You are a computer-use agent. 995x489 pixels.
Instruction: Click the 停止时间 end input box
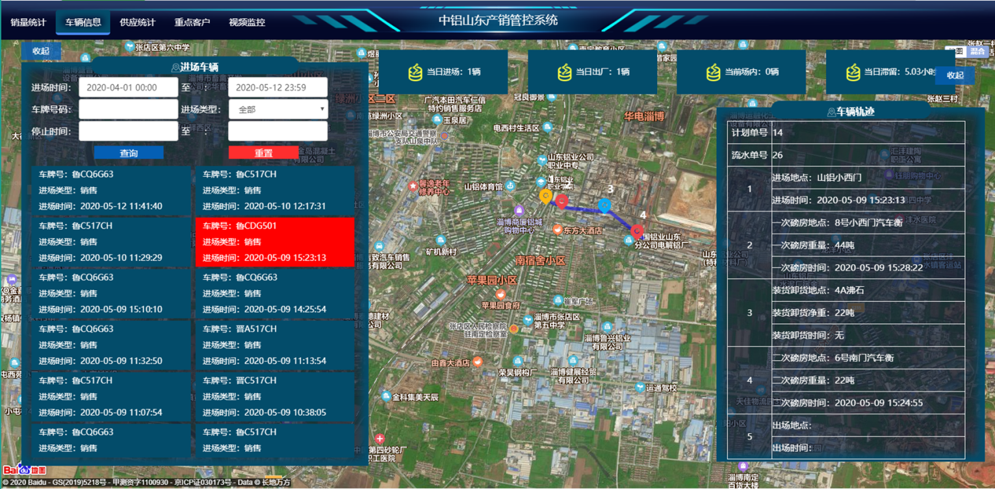tap(278, 131)
